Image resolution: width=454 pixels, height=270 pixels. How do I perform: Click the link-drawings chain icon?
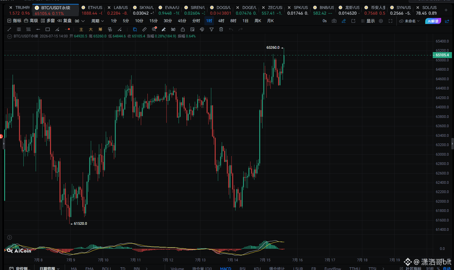[x=202, y=29]
